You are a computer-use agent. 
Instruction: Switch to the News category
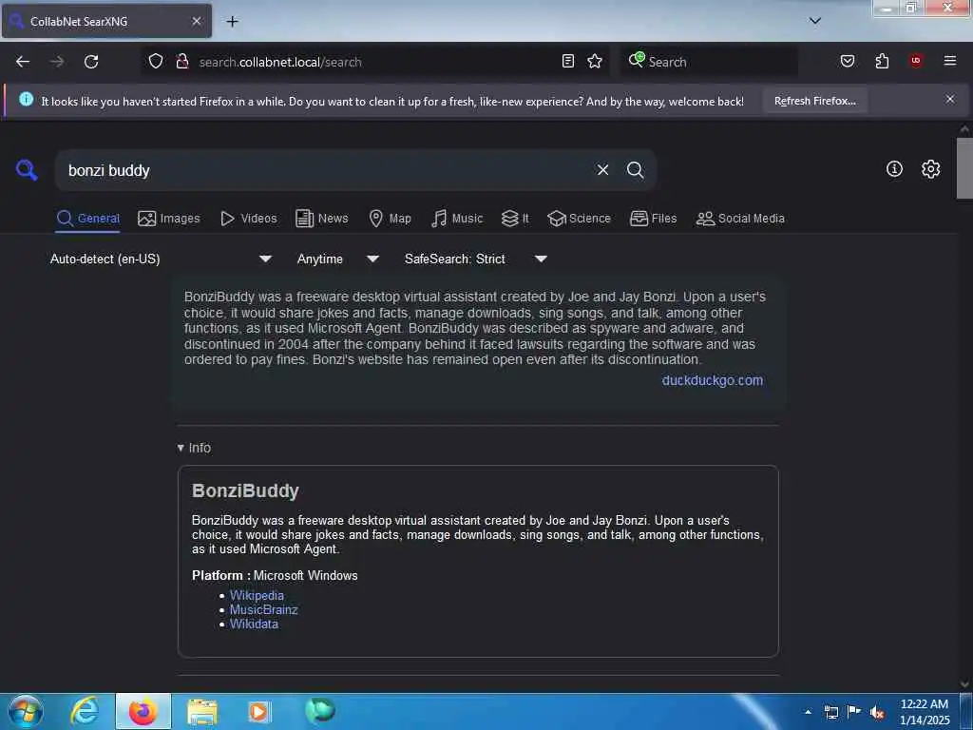322,219
